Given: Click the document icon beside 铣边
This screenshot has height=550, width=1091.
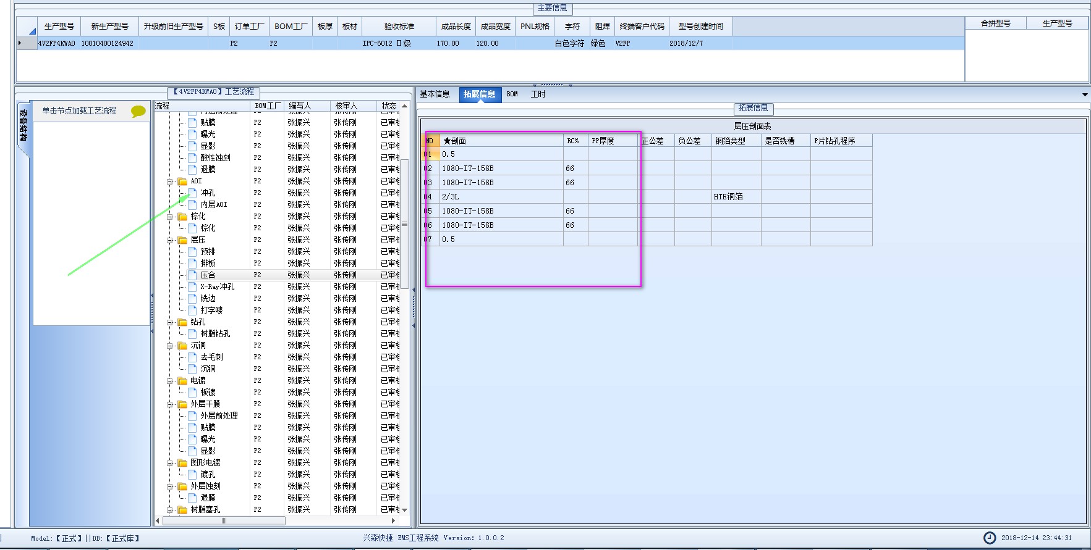Looking at the screenshot, I should pyautogui.click(x=192, y=299).
